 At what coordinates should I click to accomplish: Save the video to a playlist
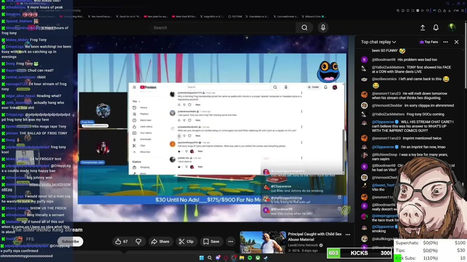(x=211, y=241)
